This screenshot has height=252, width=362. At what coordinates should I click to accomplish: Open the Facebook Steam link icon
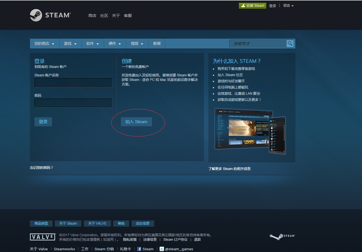tap(139, 249)
